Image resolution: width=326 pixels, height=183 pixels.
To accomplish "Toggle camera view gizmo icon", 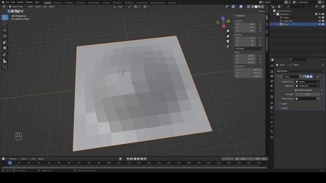I will (228, 41).
